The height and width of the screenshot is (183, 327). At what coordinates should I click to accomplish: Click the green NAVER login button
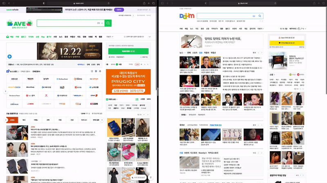pos(128,51)
